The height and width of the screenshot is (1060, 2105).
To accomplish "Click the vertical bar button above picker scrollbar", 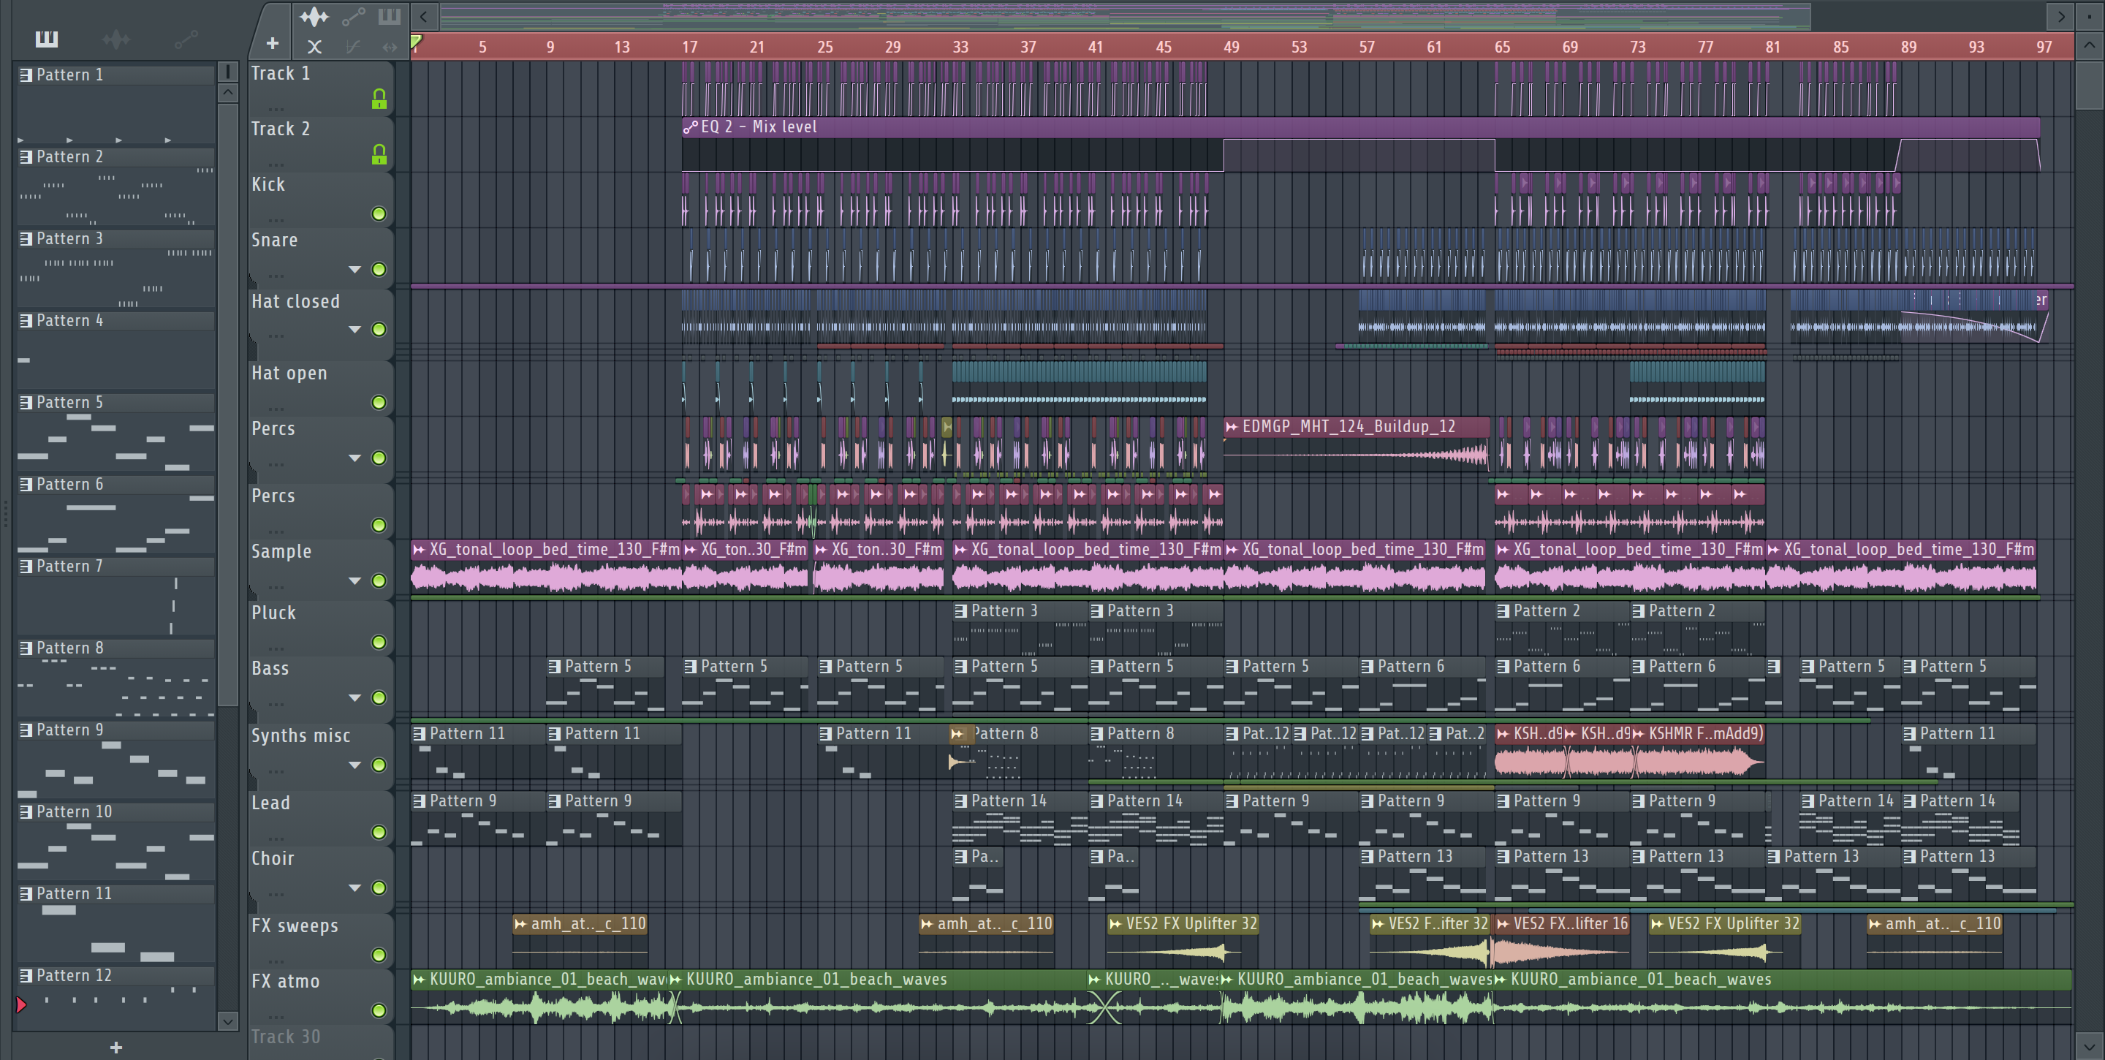I will click(228, 72).
